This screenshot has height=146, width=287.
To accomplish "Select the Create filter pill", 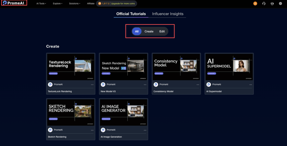I will [x=149, y=31].
